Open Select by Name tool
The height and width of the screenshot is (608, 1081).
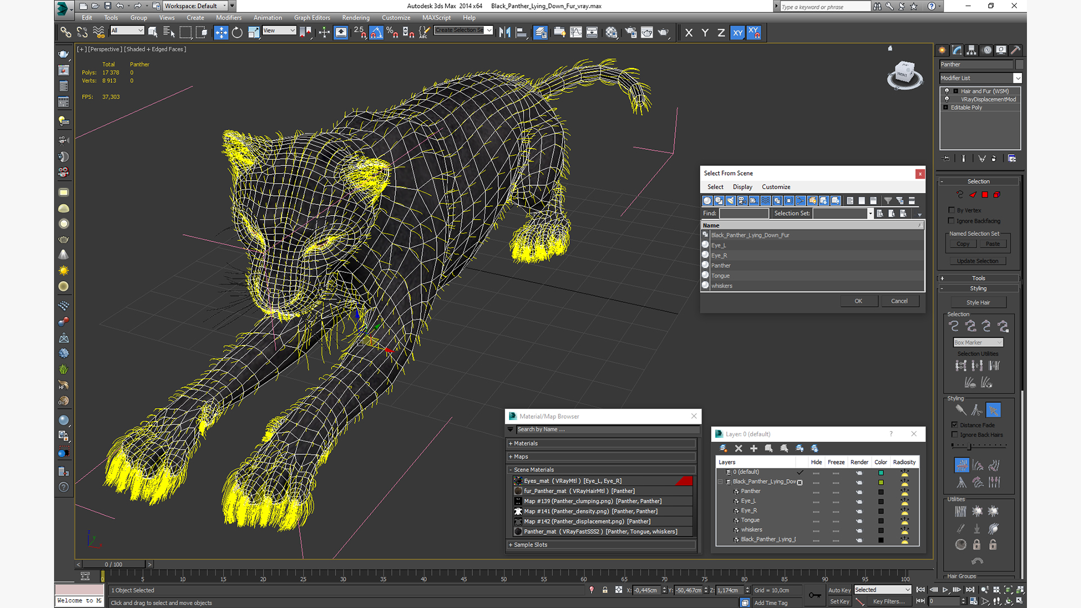(168, 33)
